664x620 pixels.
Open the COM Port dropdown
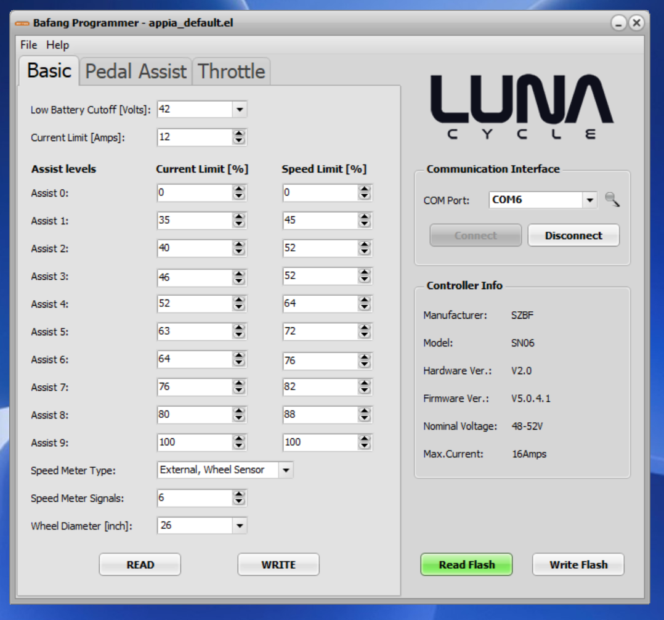tap(590, 200)
